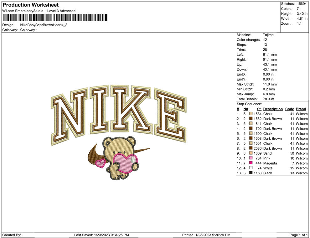Click the Machine value Tajima
The height and width of the screenshot is (238, 310).
[x=268, y=35]
